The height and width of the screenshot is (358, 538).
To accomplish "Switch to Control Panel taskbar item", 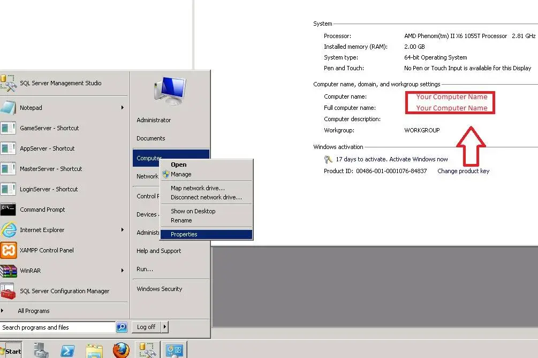I will (x=175, y=350).
